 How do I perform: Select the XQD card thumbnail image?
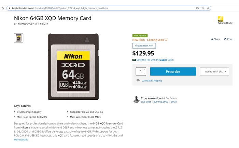pos(18,38)
